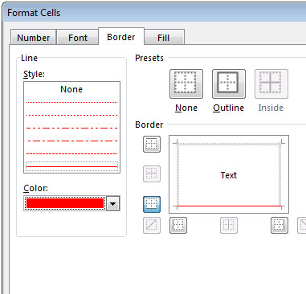Select None in the line Style list

71,89
